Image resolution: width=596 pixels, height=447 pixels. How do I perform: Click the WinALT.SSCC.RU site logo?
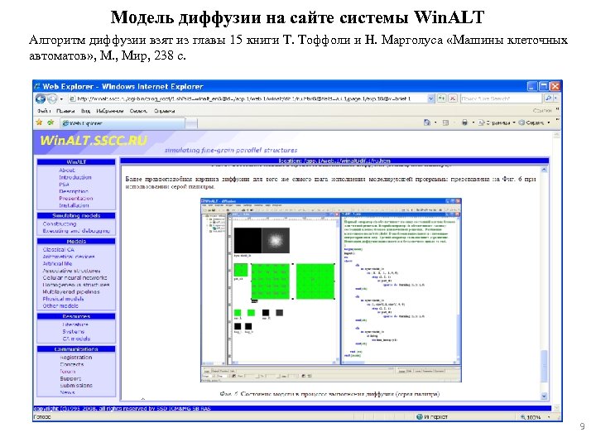[x=94, y=141]
